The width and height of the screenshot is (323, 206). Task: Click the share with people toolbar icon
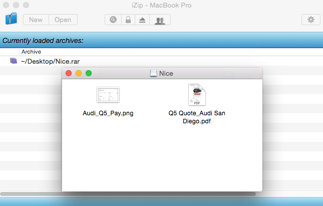[160, 20]
